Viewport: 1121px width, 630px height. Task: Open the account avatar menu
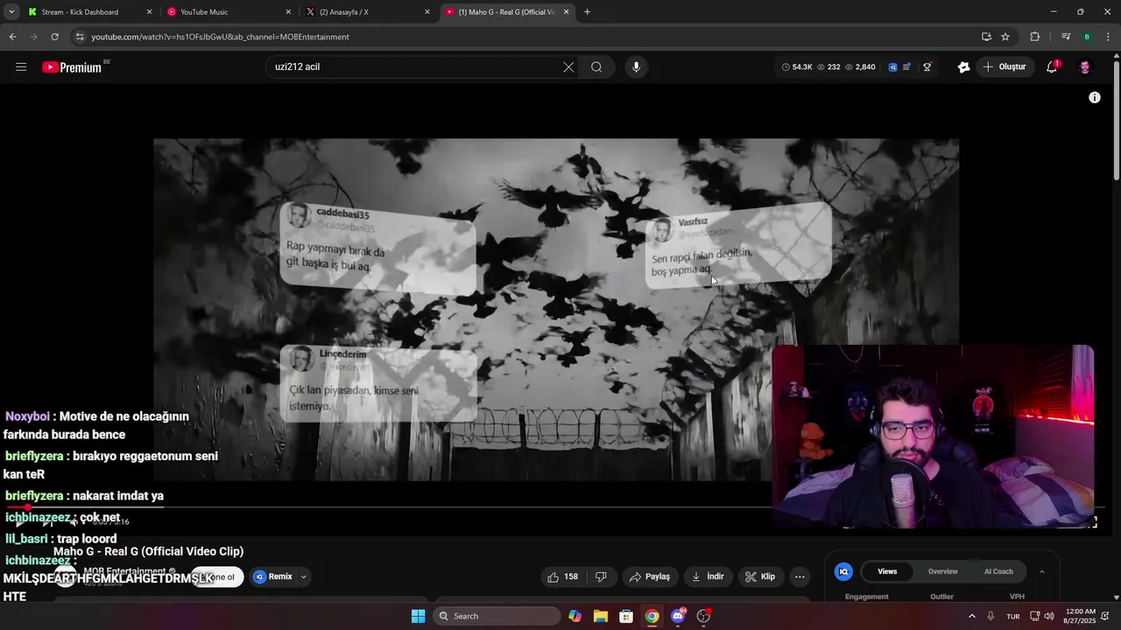pyautogui.click(x=1085, y=67)
